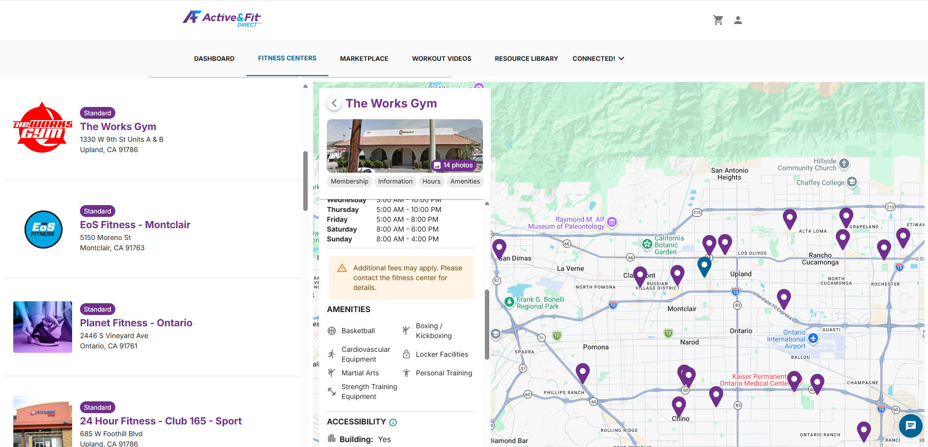Click the purple pin near Champagne
This screenshot has height=447, width=928.
(x=817, y=383)
